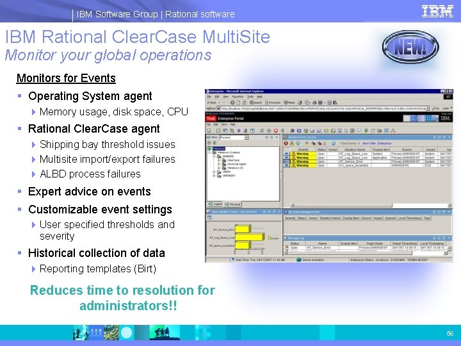Open the Internet Explorer Tools menu
Viewport: 461px width, 346px height.
tap(250, 97)
